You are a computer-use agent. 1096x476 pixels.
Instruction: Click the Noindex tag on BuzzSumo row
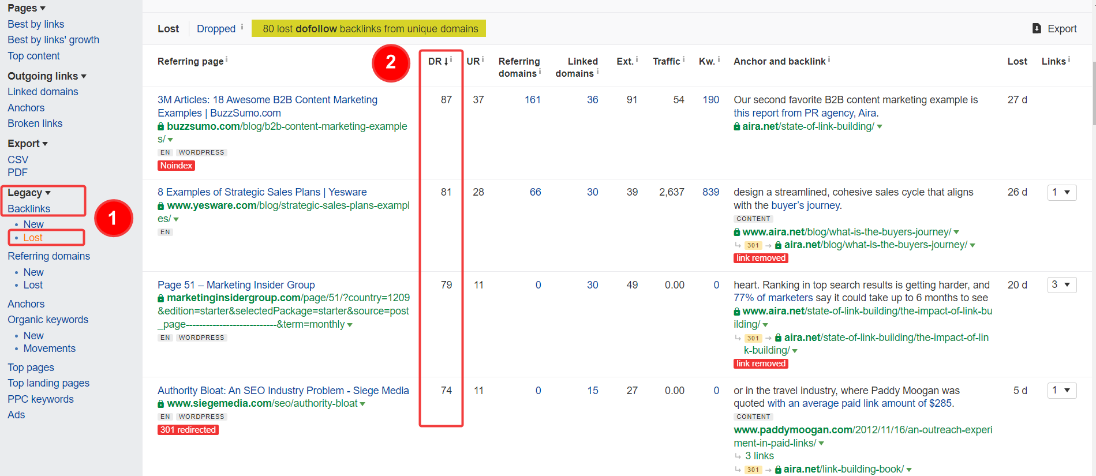tap(176, 166)
